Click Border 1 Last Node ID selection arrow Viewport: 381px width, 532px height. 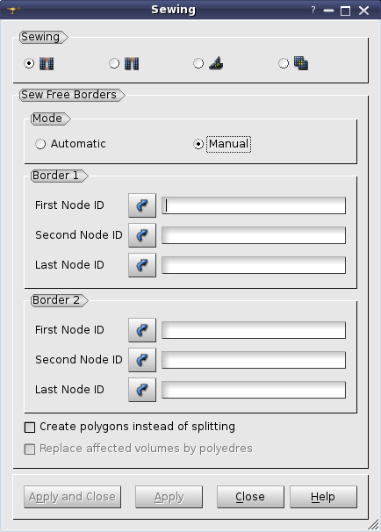[x=142, y=265]
